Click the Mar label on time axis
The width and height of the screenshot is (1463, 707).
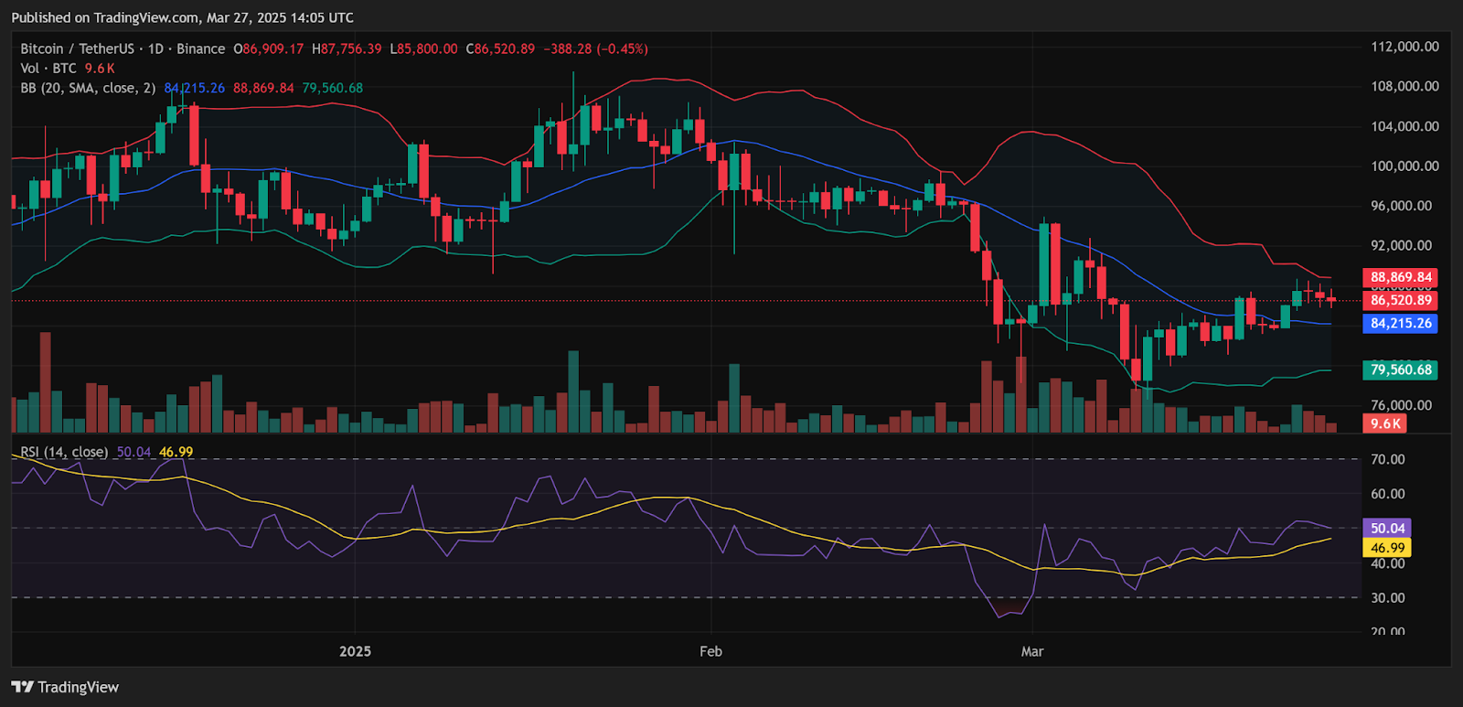point(1032,651)
